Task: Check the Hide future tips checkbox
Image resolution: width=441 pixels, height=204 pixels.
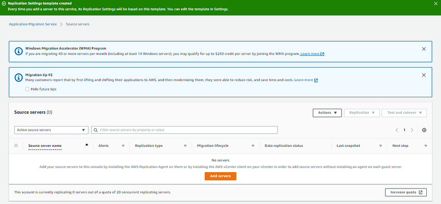Action: click(x=27, y=89)
